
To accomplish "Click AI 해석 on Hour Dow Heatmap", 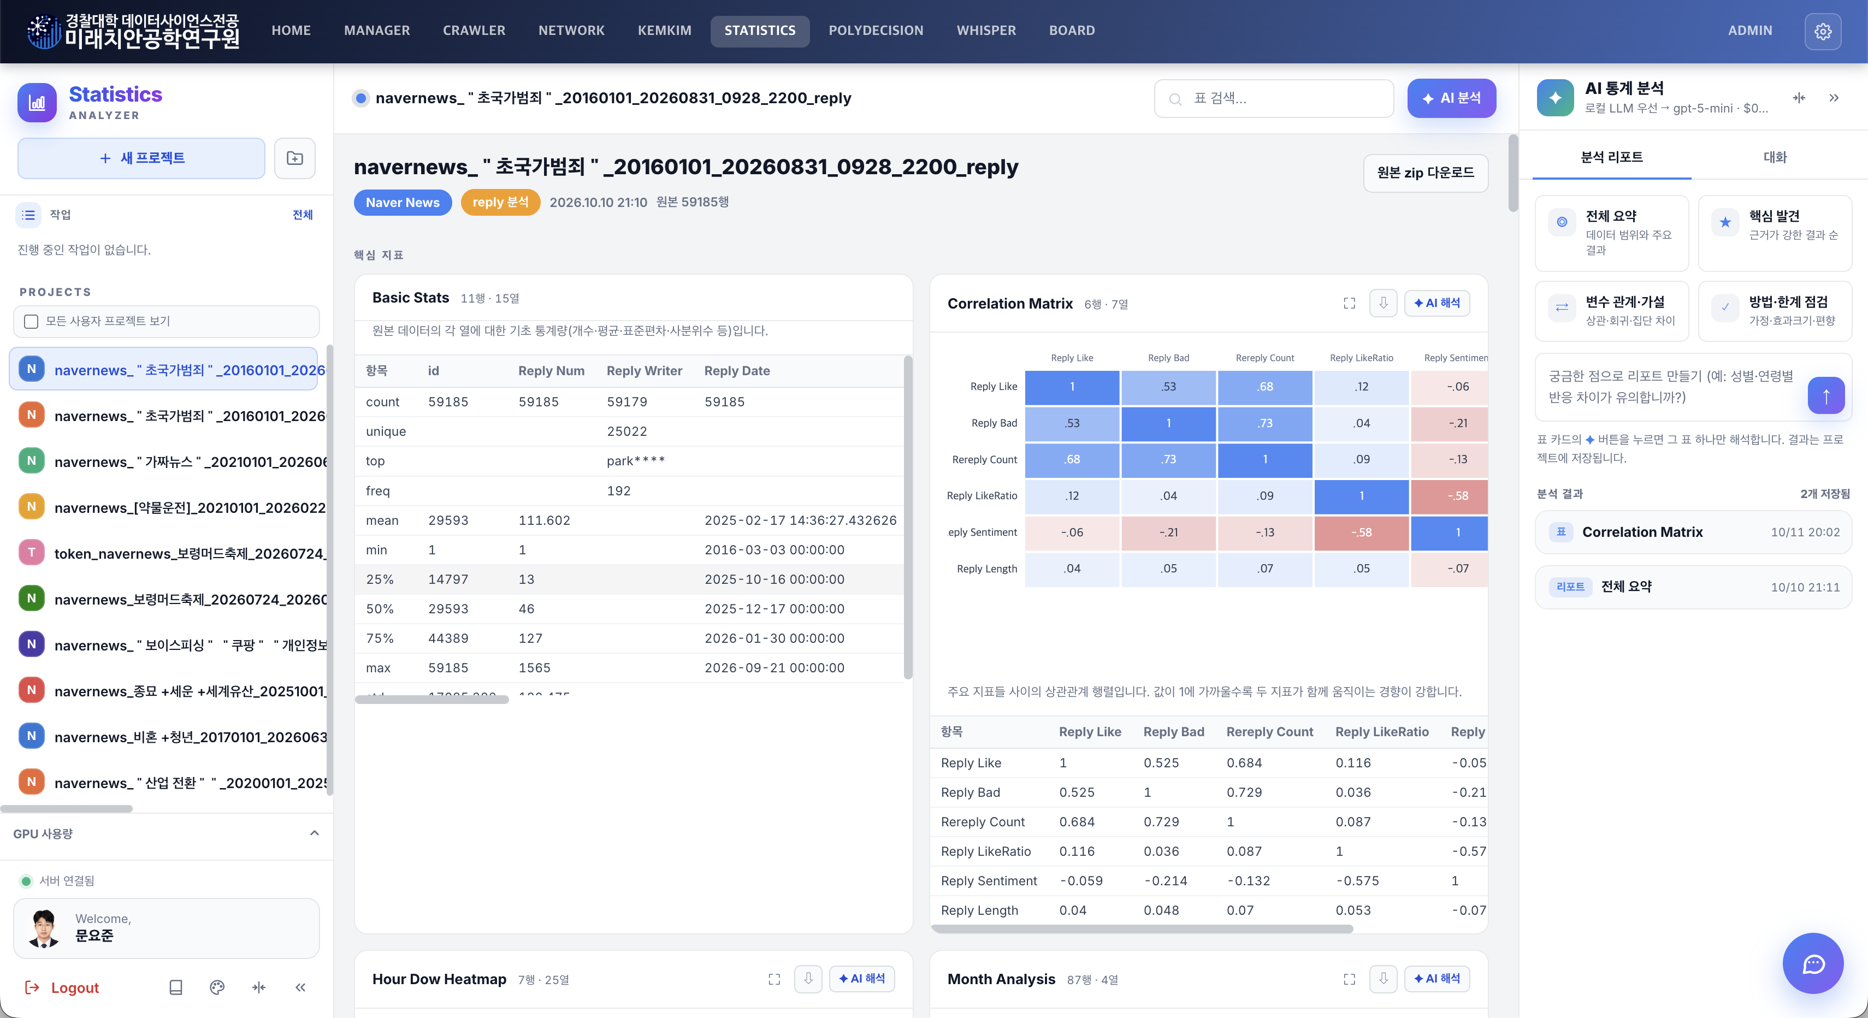I will [861, 979].
